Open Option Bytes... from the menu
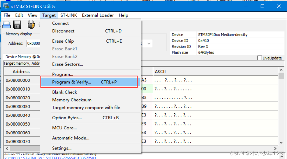 tap(91, 118)
